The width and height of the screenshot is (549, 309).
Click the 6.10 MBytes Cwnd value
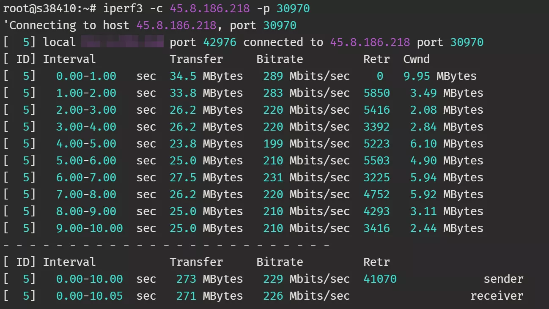point(446,144)
